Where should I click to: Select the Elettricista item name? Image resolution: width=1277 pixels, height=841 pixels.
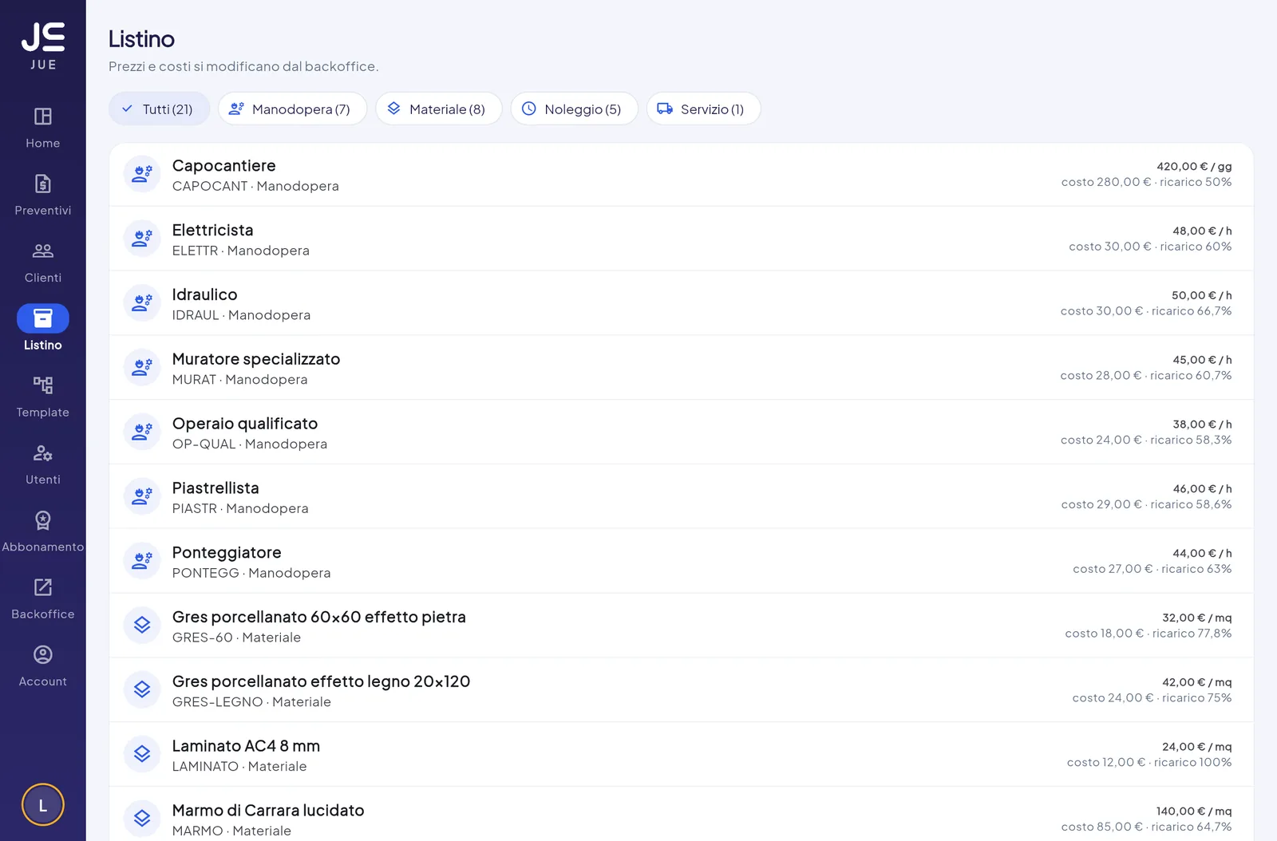pos(213,231)
